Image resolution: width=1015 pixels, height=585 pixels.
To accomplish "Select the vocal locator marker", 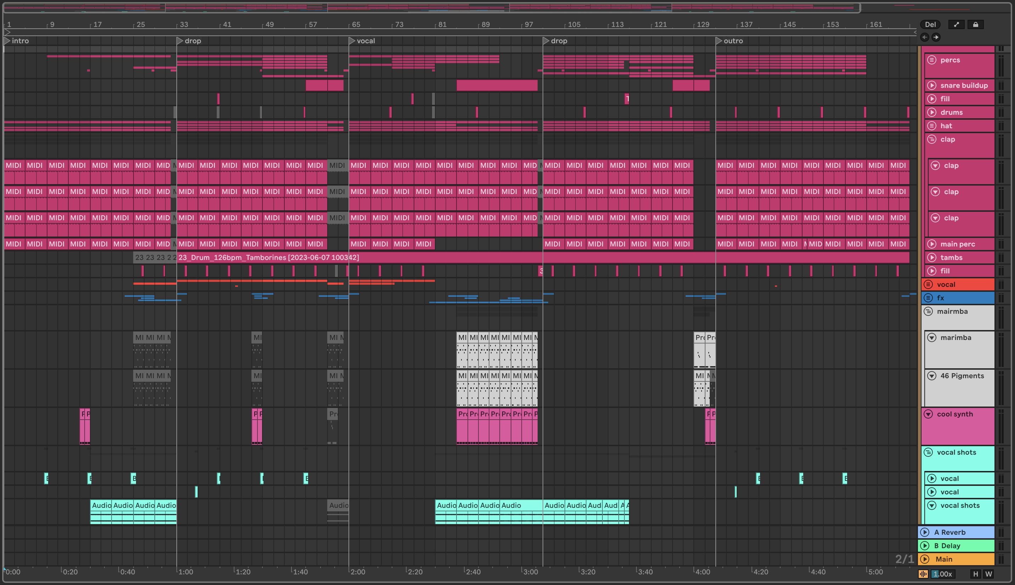I will pyautogui.click(x=352, y=41).
